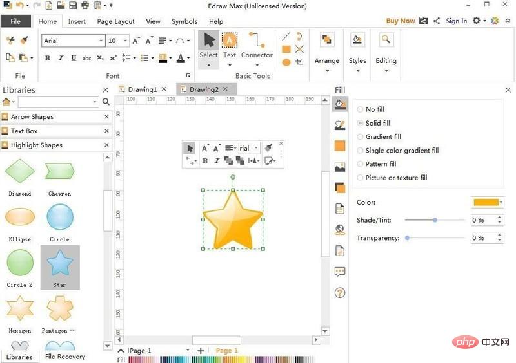Increase font size in ribbon
The image size is (516, 363).
coord(136,41)
